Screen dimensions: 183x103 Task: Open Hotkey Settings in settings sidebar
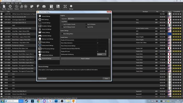coord(49,32)
